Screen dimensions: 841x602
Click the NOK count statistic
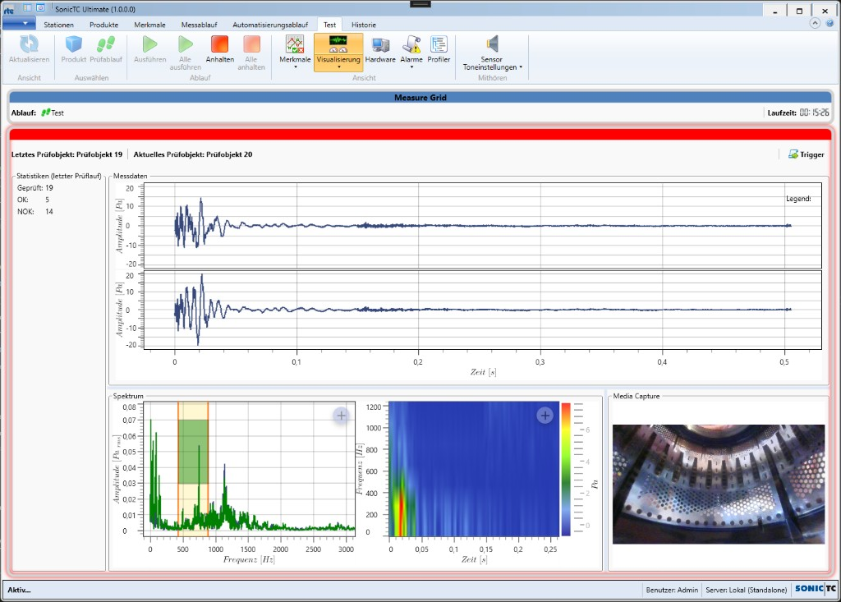click(34, 211)
